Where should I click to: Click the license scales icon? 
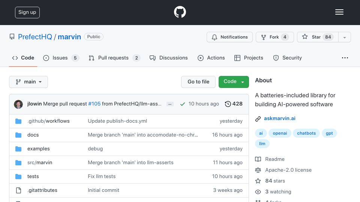point(258,170)
